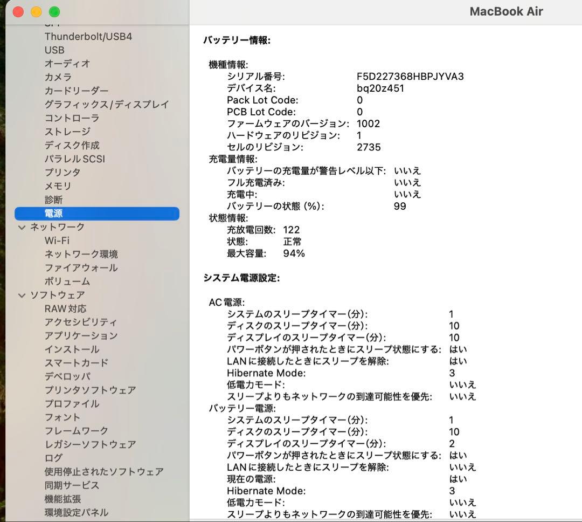Open the フォント section

click(x=63, y=417)
